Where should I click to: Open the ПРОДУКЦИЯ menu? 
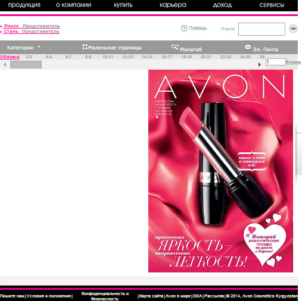click(24, 5)
